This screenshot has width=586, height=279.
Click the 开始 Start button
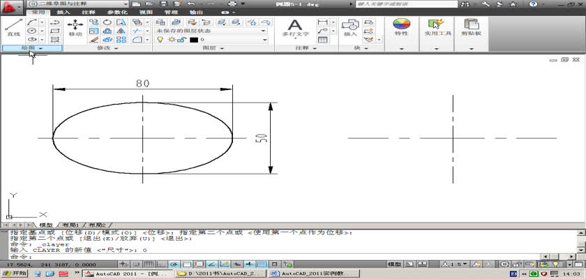14,274
